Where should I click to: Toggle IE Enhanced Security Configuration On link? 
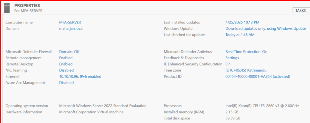[x=228, y=64]
